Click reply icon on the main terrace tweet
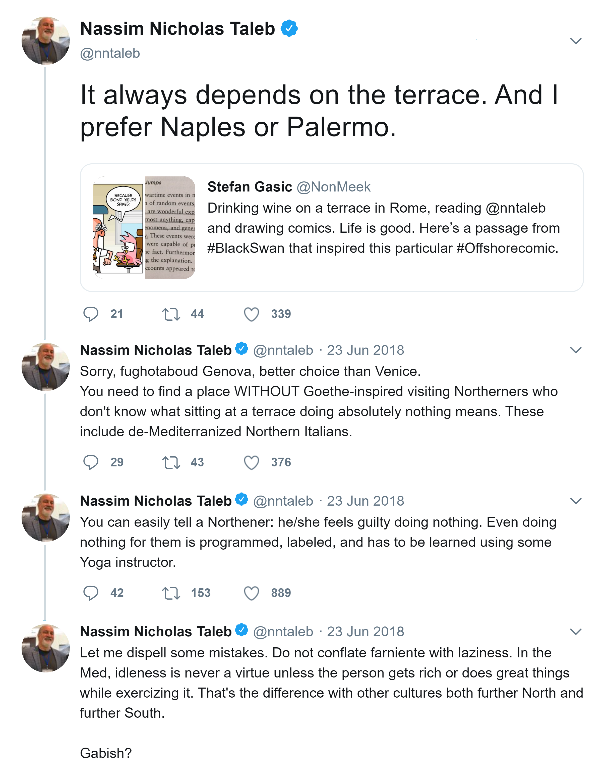Screen dimensions: 604x775 click(x=91, y=314)
